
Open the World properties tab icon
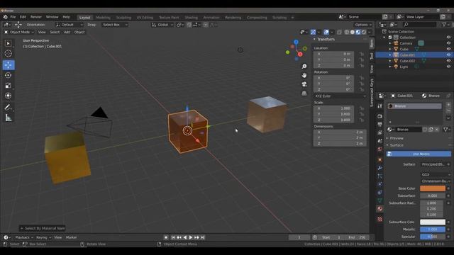380,149
